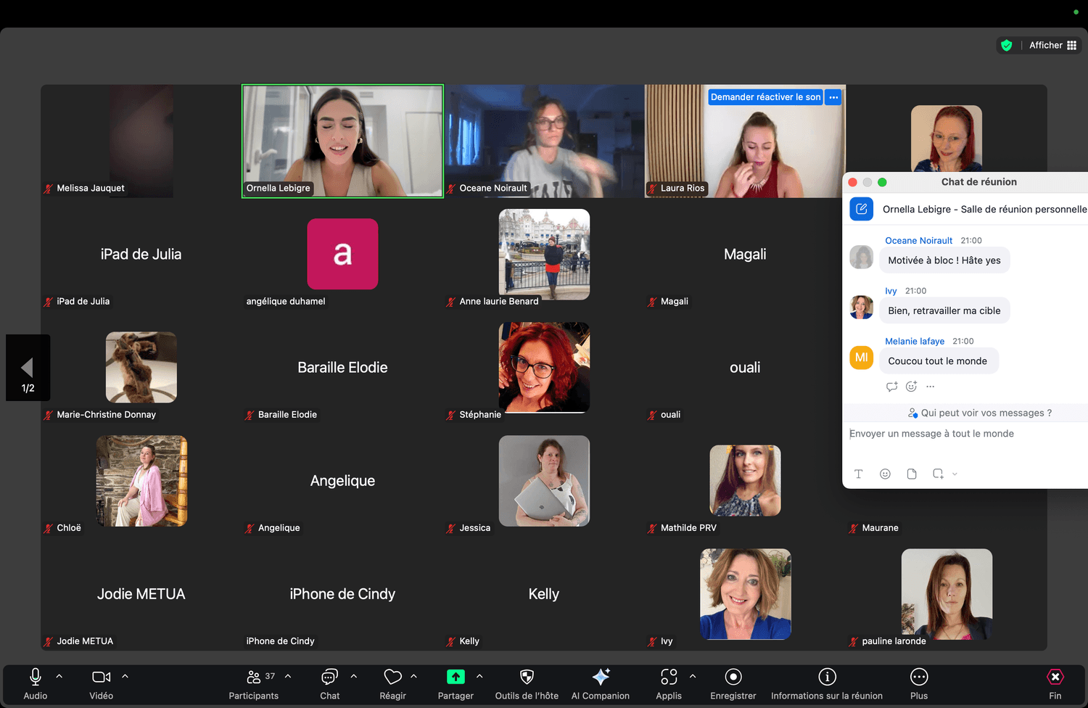The width and height of the screenshot is (1088, 708).
Task: Toggle camera with the Vidéo button
Action: (x=102, y=684)
